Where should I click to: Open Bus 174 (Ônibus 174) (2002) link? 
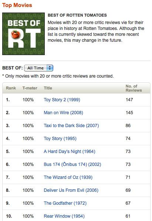pyautogui.click(x=72, y=164)
